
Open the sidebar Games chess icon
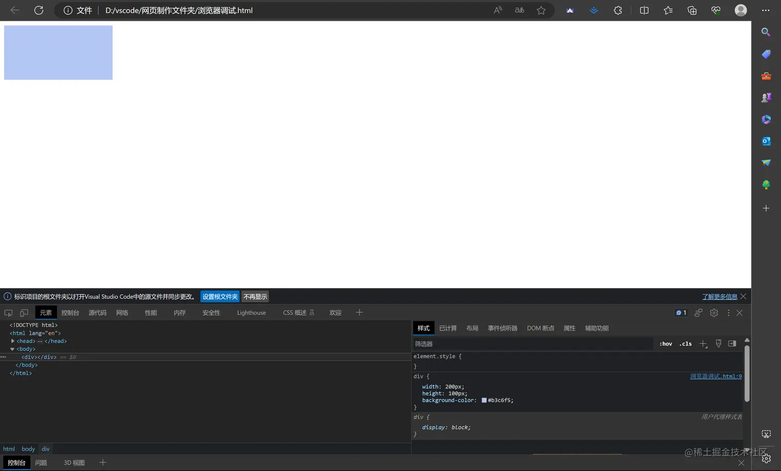[x=766, y=98]
